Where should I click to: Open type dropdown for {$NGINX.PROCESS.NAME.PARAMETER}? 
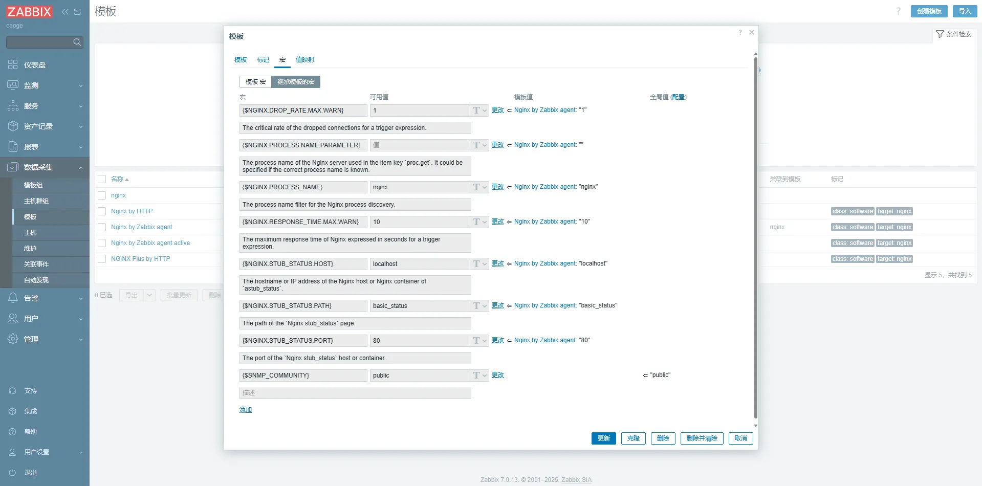(x=479, y=145)
